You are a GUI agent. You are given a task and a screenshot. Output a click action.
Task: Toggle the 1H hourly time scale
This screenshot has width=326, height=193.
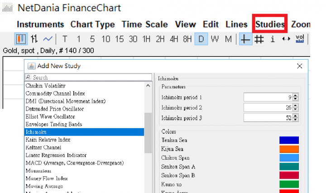click(x=147, y=39)
